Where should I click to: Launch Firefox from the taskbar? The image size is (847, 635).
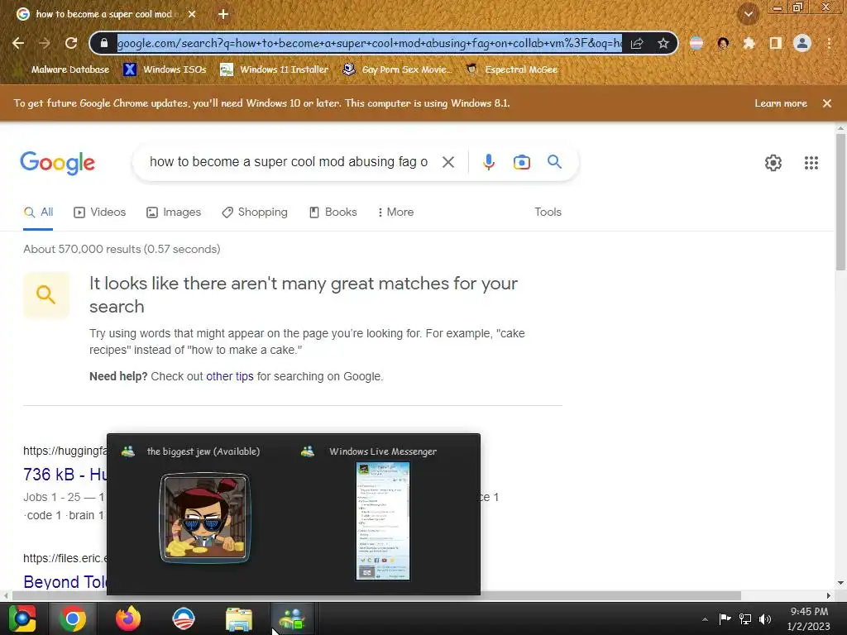pyautogui.click(x=128, y=618)
